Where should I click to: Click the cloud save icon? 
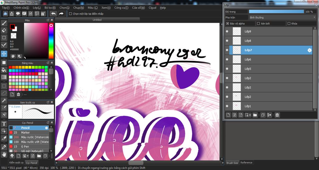tap(6, 14)
